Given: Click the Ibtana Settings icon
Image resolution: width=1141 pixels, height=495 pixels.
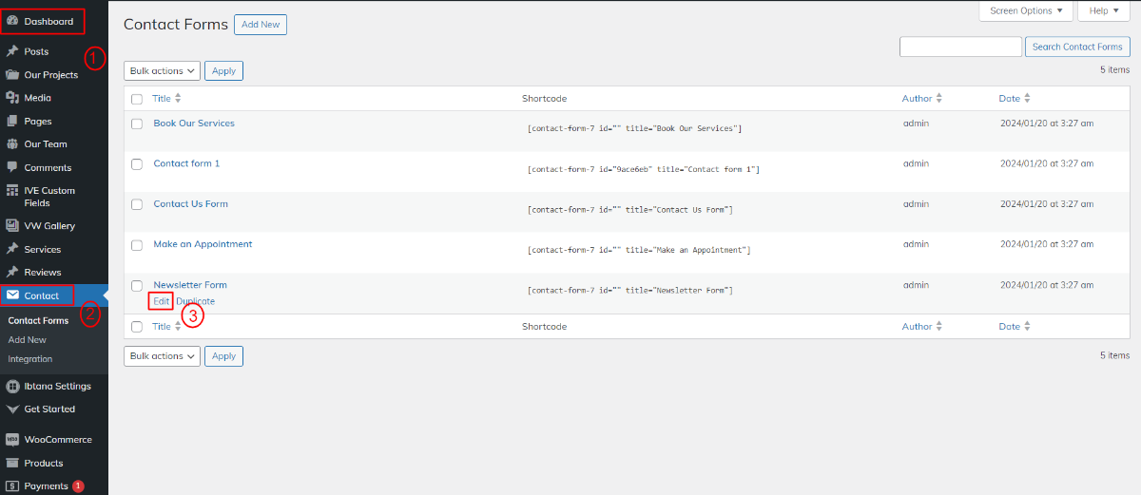Looking at the screenshot, I should (x=12, y=386).
